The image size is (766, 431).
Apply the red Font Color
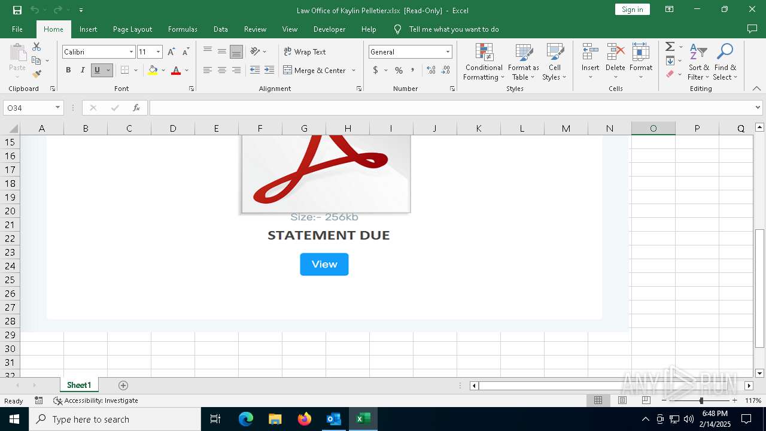click(176, 71)
